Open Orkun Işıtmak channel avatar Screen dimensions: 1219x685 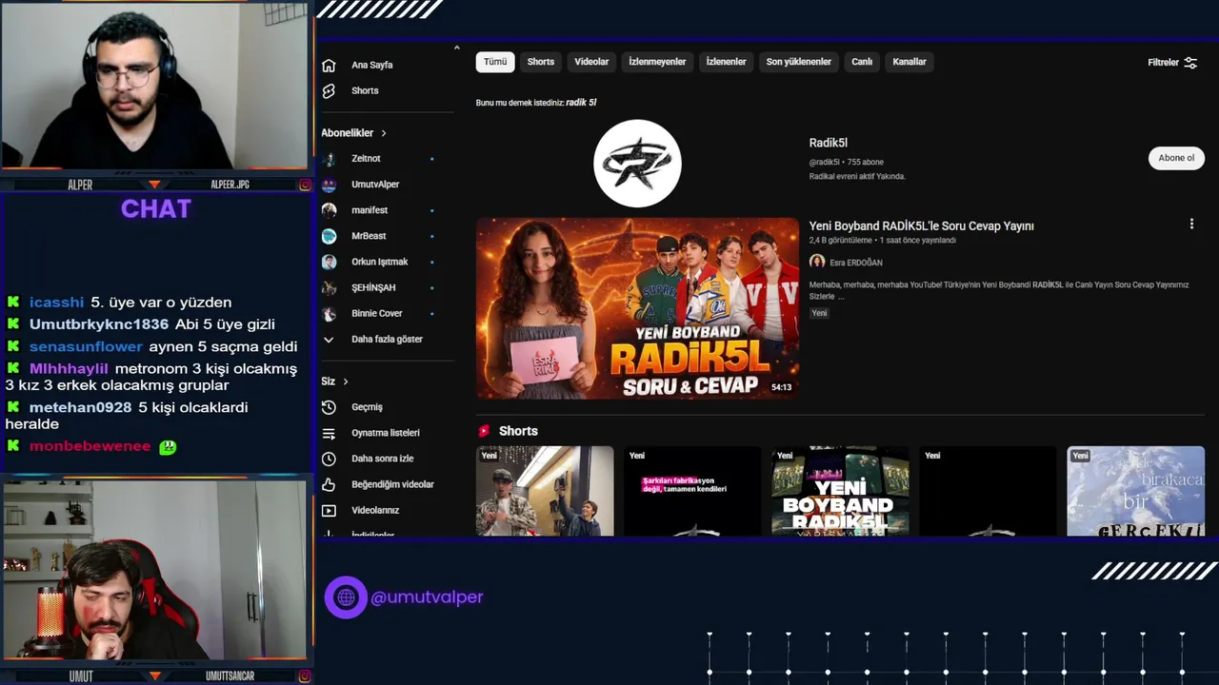click(x=329, y=262)
